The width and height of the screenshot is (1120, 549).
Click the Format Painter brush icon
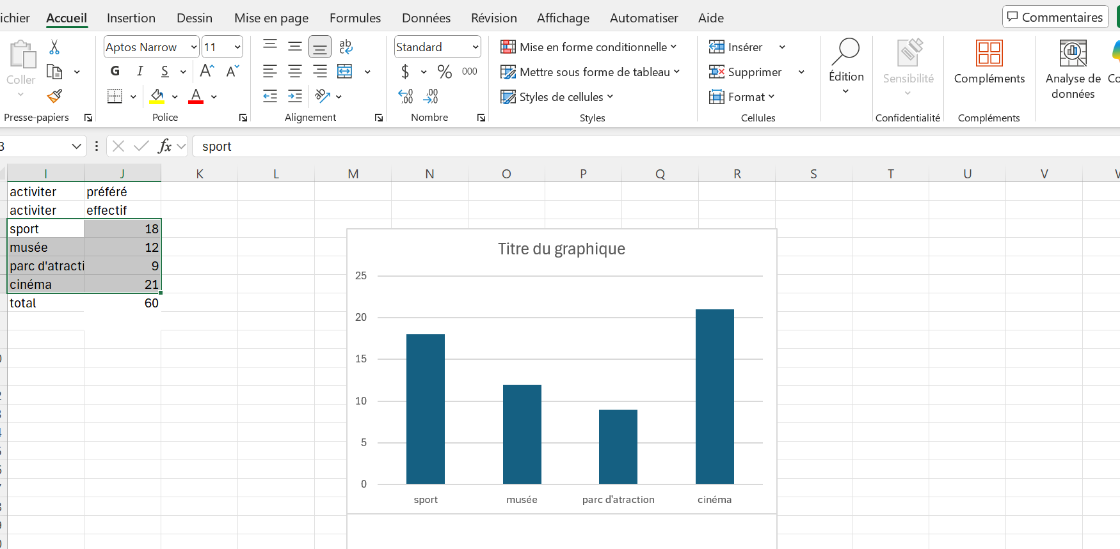[x=54, y=97]
